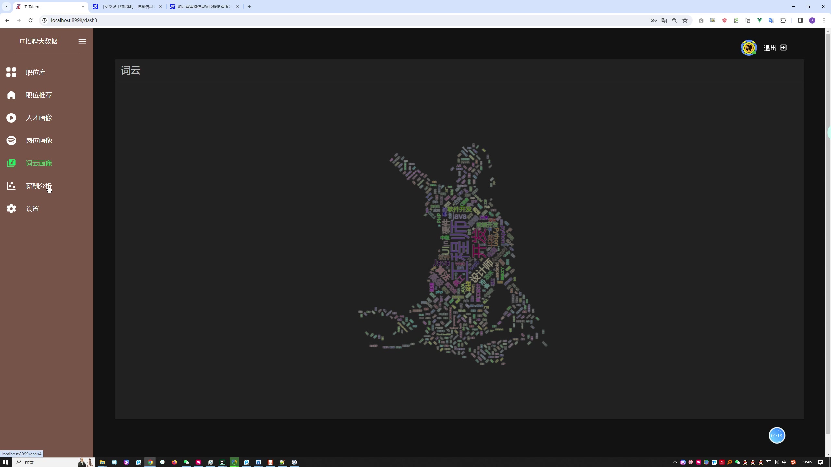This screenshot has width=831, height=467.
Task: Click the blue 01:13 timer circle
Action: [777, 436]
